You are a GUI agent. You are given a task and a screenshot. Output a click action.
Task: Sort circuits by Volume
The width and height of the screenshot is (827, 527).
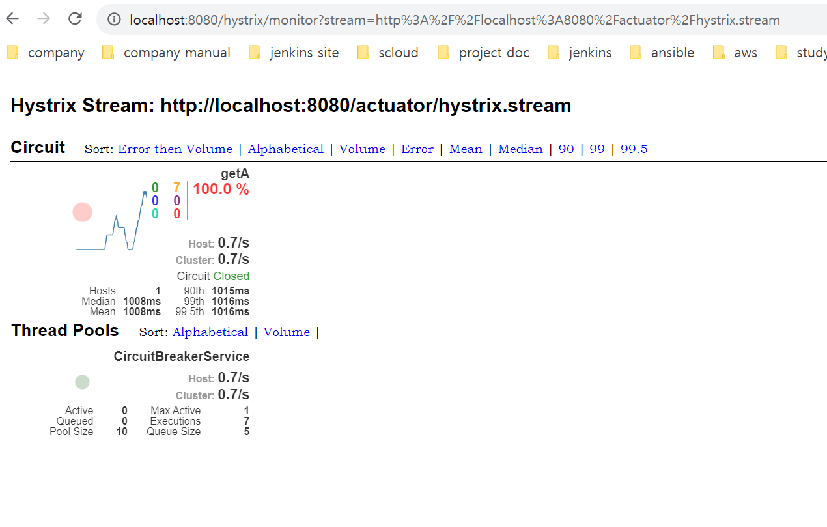point(362,149)
